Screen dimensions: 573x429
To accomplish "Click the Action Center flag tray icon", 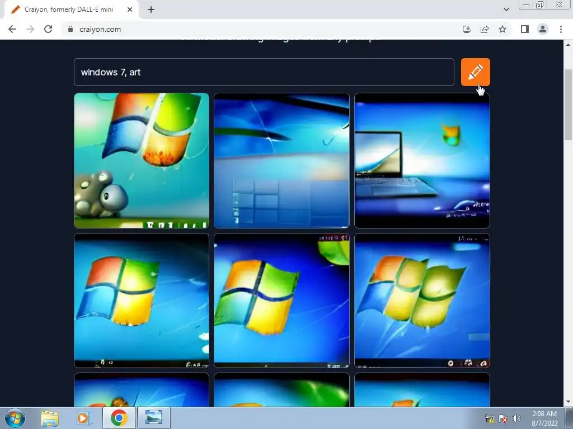I will 503,418.
